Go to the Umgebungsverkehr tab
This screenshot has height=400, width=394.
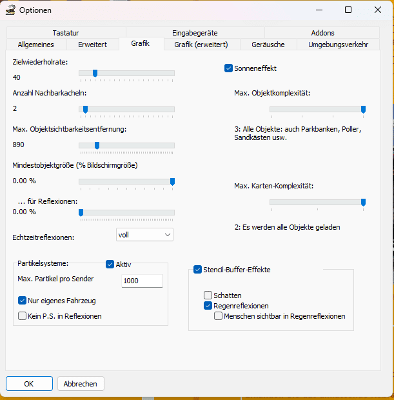coord(338,45)
